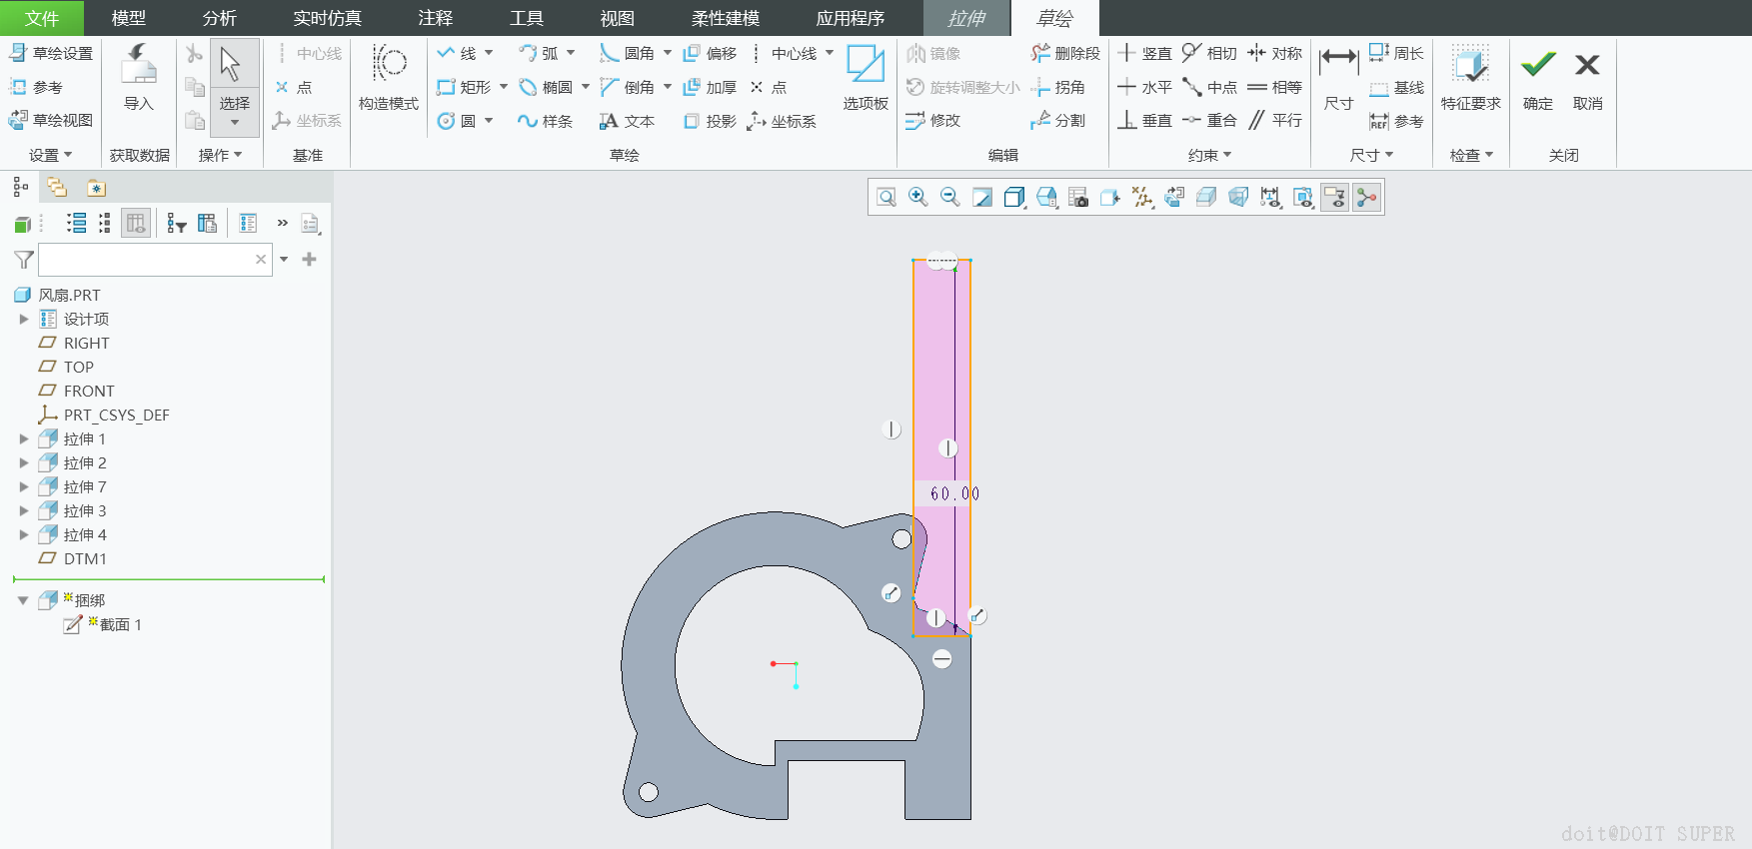Toggle the tree columns display button

(x=136, y=223)
